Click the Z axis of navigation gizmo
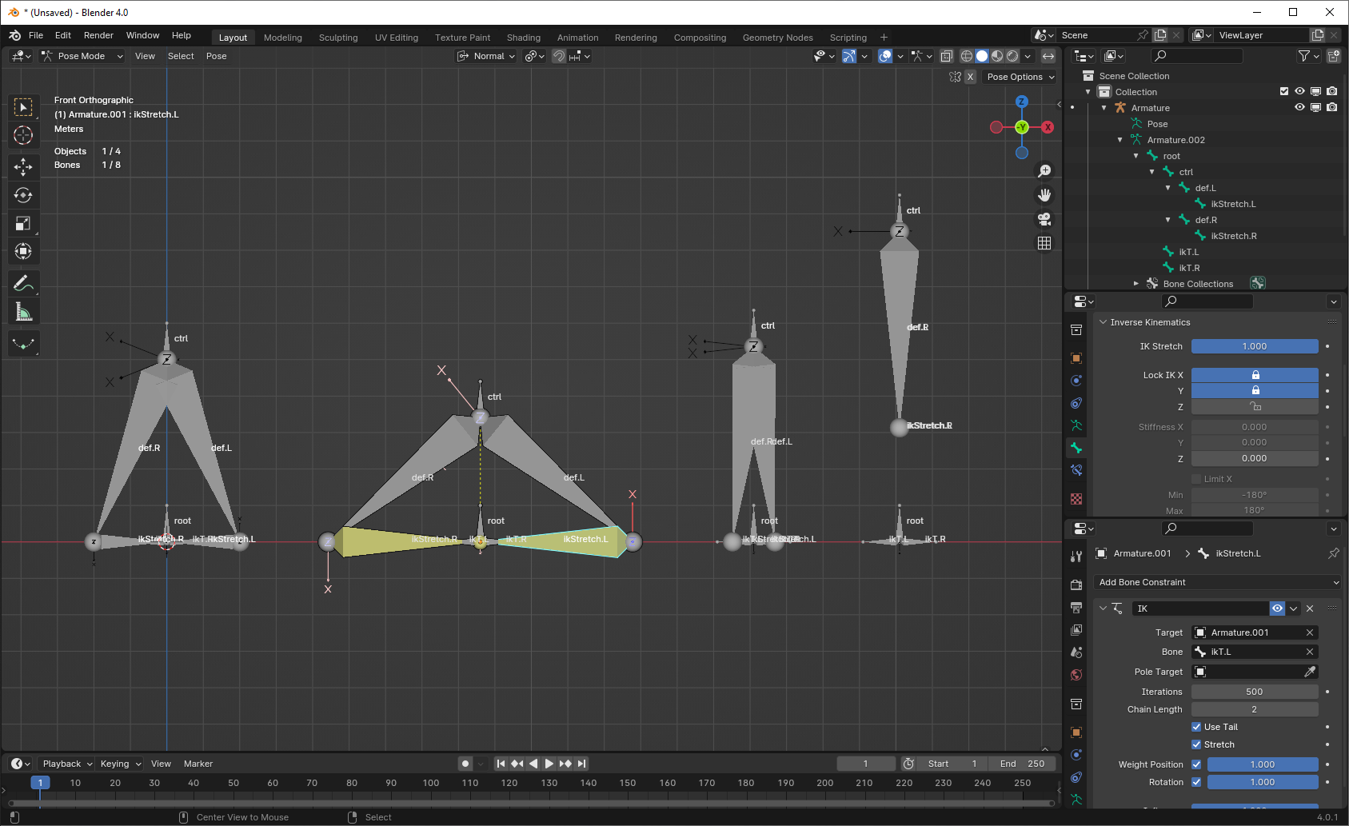 click(1021, 102)
